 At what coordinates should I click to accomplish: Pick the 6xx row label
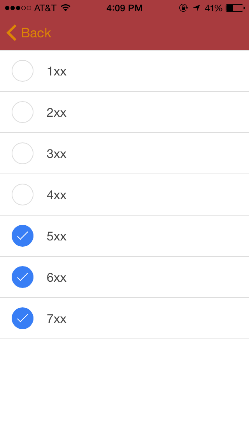pos(57,278)
